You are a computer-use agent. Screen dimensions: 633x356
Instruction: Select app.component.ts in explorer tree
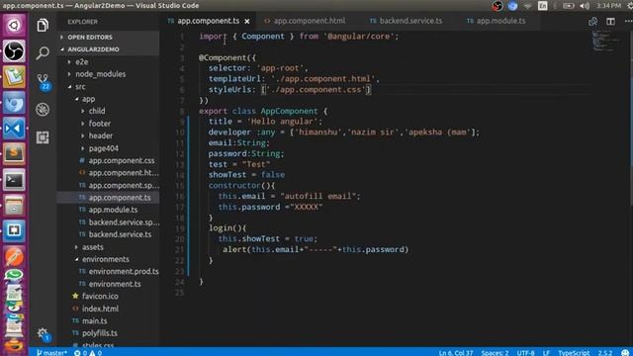point(108,198)
